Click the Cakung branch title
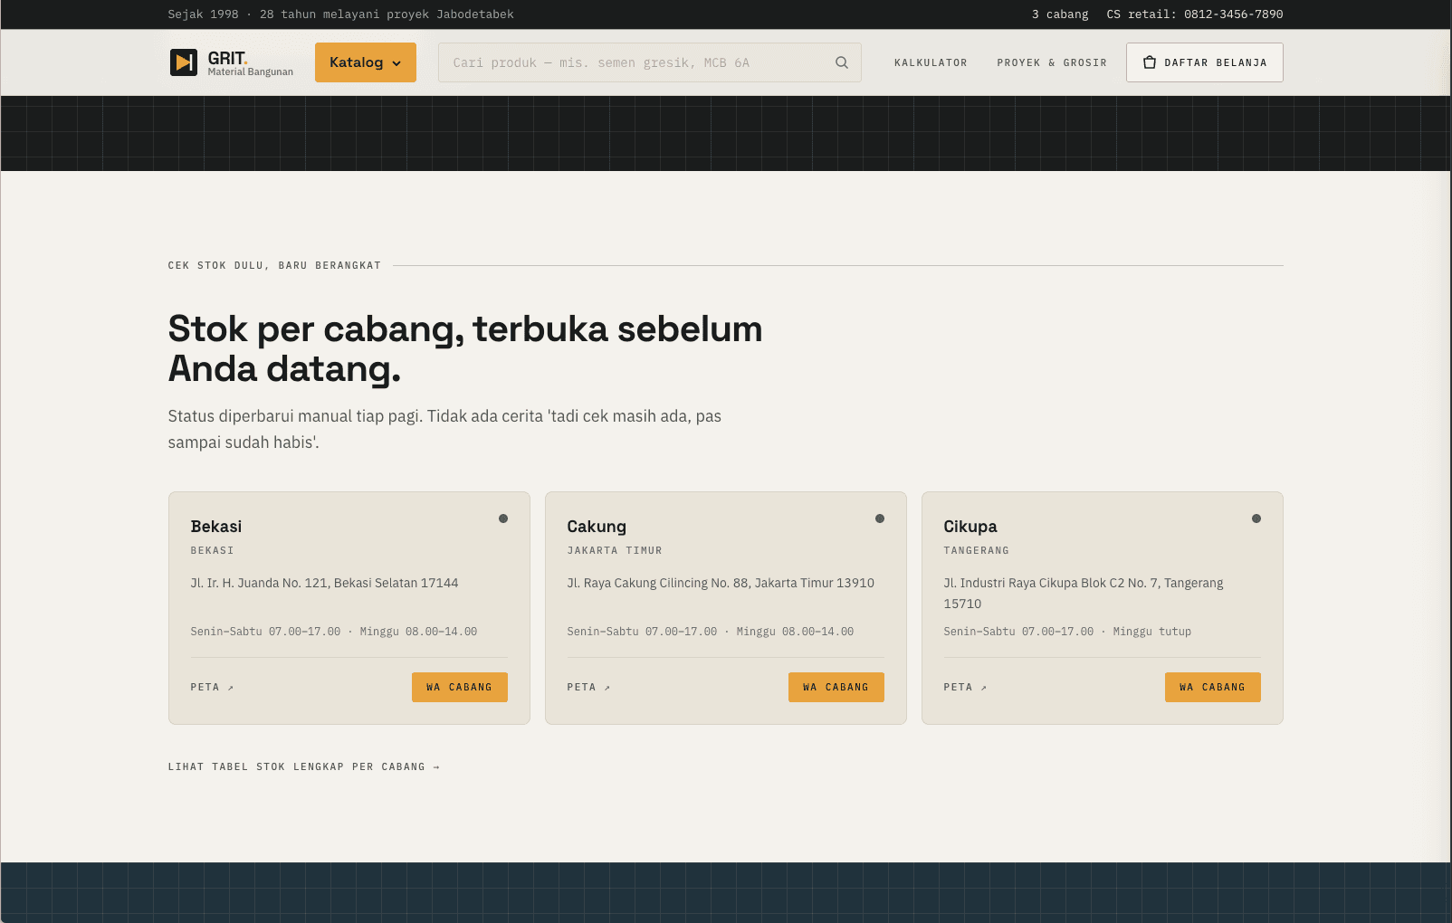The width and height of the screenshot is (1452, 923). tap(597, 527)
